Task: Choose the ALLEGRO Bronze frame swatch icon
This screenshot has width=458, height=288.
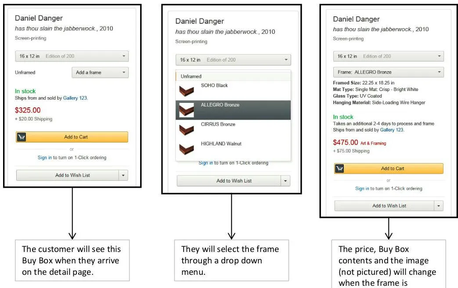Action: (x=186, y=109)
